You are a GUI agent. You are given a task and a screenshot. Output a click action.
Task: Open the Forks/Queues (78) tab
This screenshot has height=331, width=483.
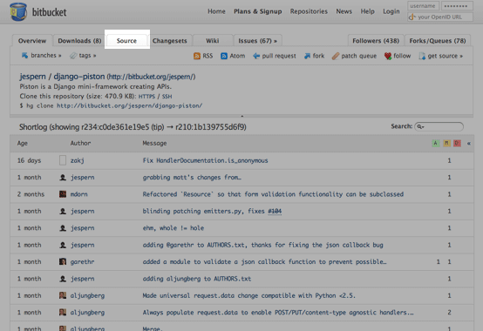coord(438,41)
